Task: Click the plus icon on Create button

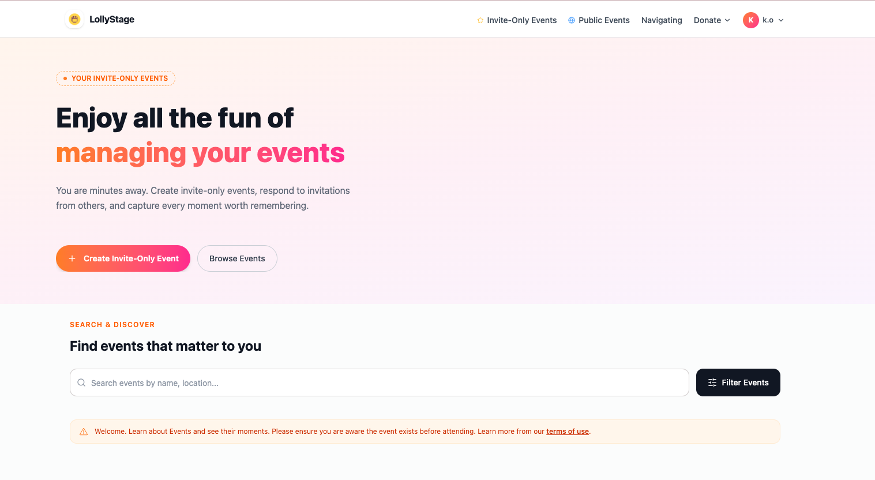Action: [x=72, y=258]
